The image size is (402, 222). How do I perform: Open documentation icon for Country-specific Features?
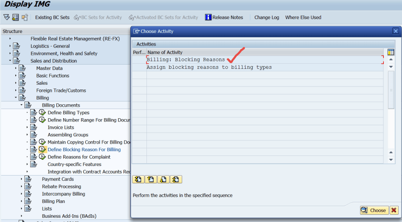[33, 164]
